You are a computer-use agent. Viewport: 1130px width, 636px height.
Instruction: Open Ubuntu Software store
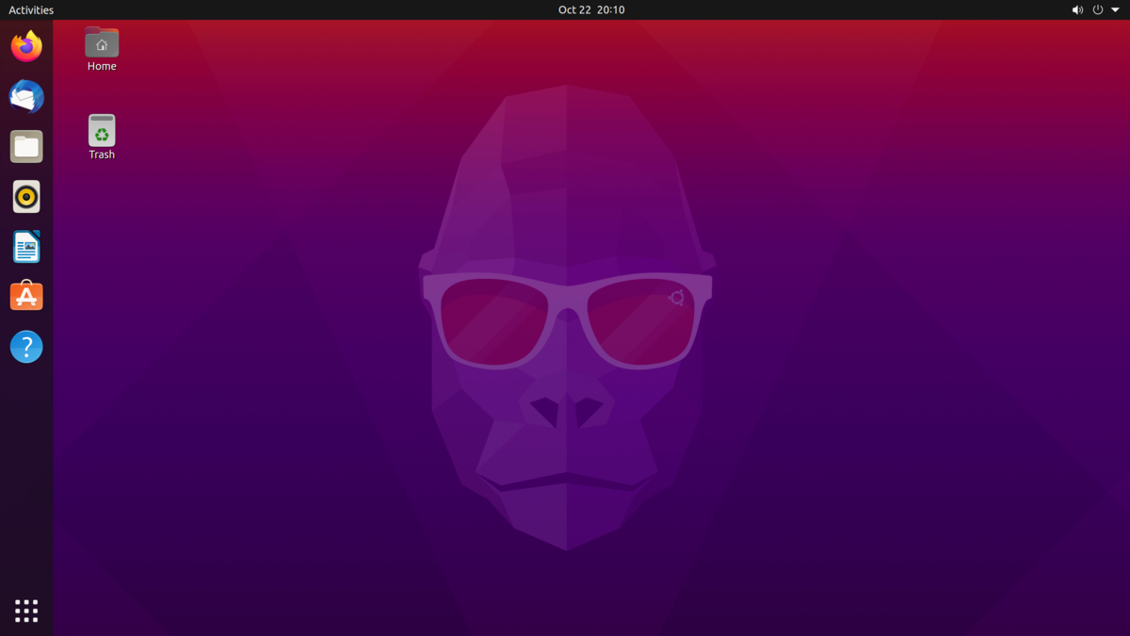click(26, 296)
